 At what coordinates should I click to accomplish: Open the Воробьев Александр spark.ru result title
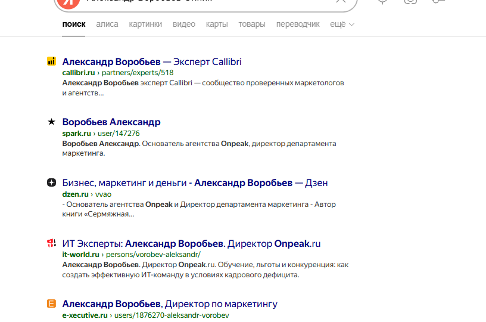[111, 122]
